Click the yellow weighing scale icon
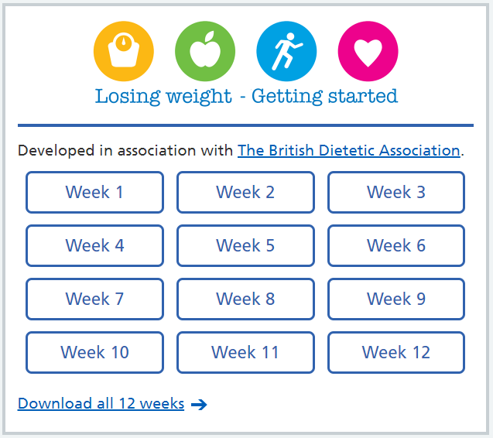Viewport: 493px width, 438px height. click(x=124, y=51)
